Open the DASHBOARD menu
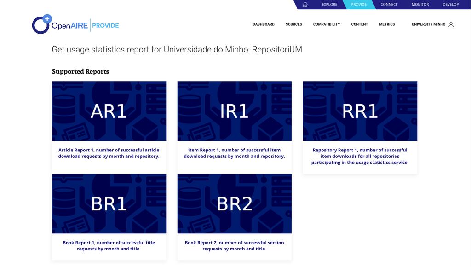The width and height of the screenshot is (471, 267). (264, 24)
